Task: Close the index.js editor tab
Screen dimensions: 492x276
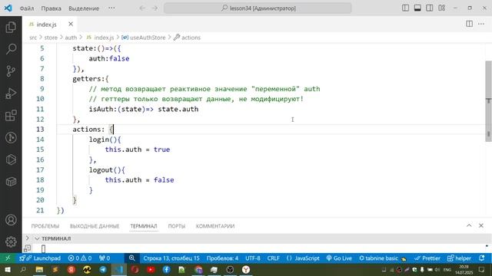Action: (71, 24)
